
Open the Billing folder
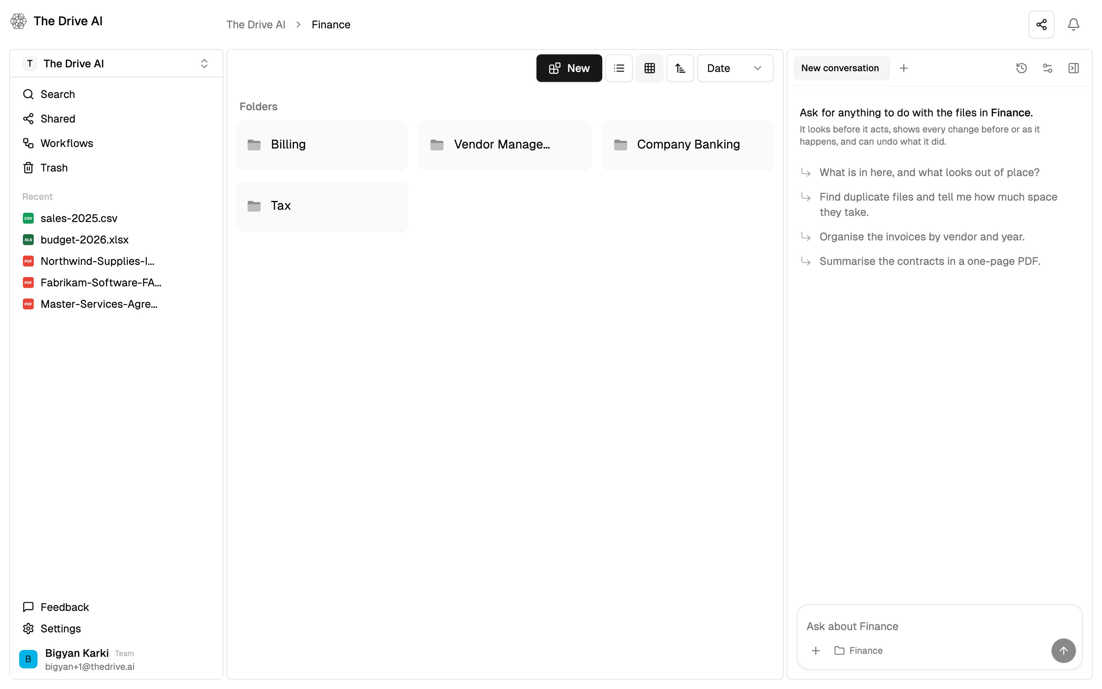(321, 145)
